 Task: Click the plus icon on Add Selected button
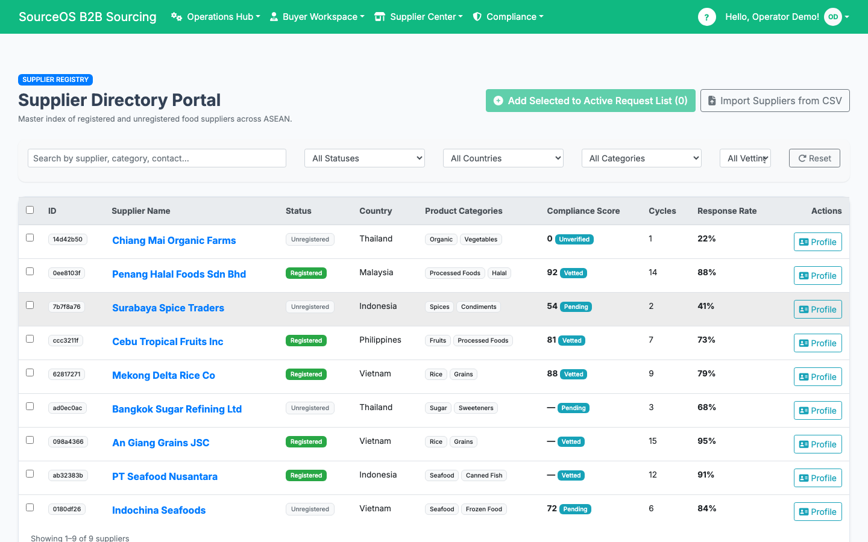tap(498, 101)
